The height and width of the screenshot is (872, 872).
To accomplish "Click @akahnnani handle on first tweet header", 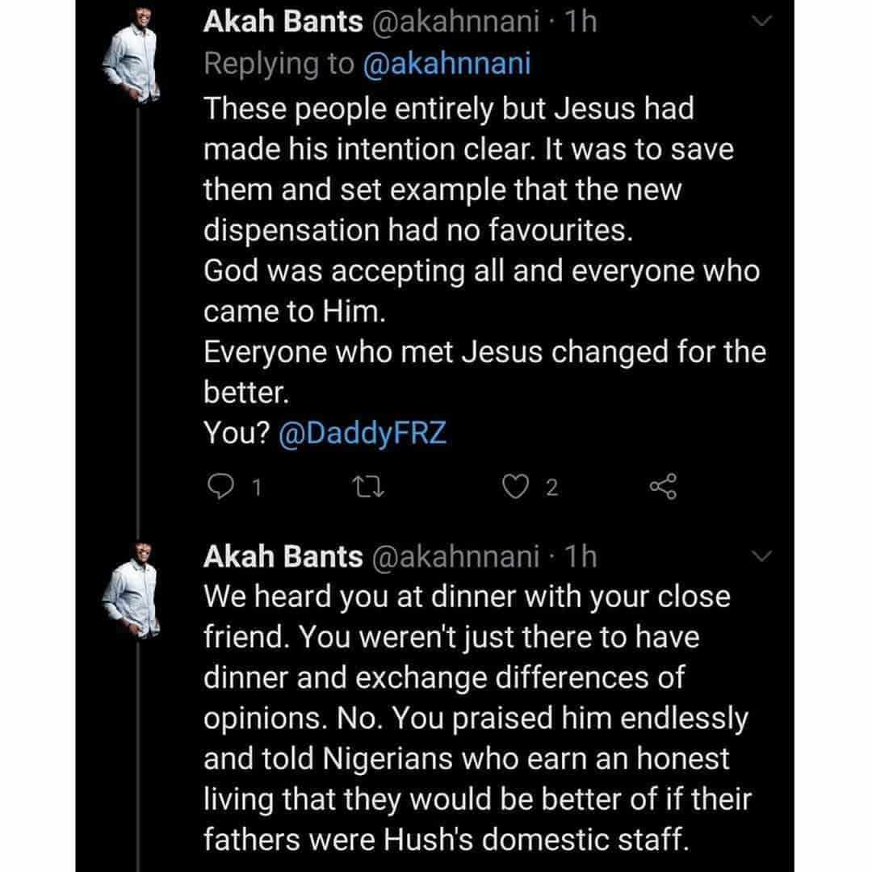I will (x=455, y=23).
